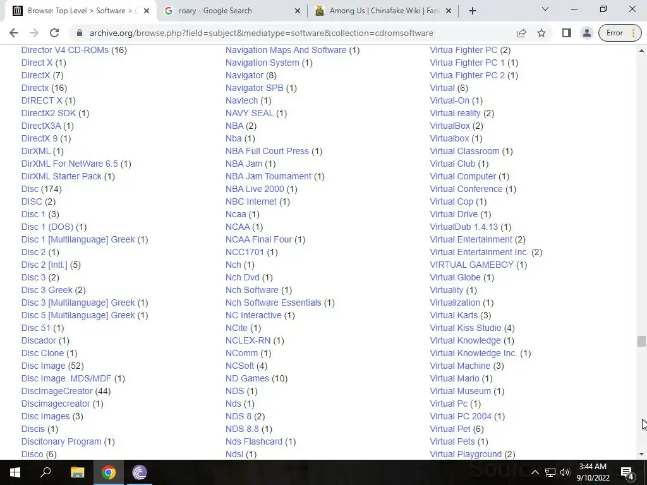Bookmark this page with star icon
Viewport: 647px width, 485px height.
(x=541, y=33)
